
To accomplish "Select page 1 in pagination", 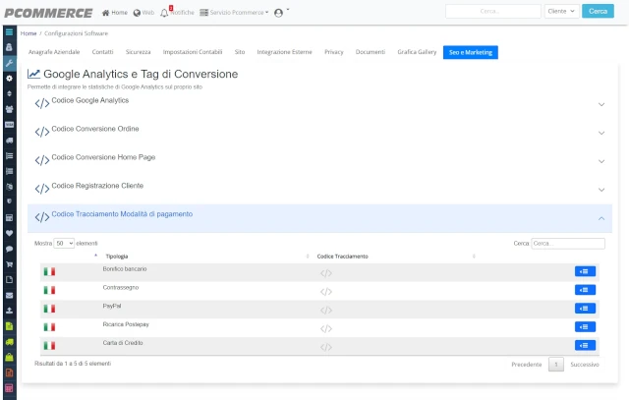I will tap(556, 365).
